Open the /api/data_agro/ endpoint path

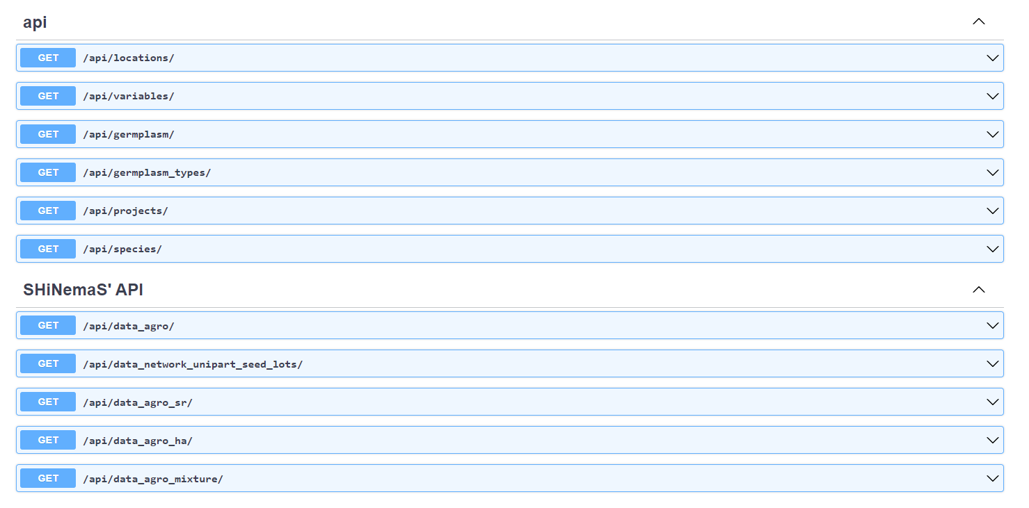[x=129, y=325]
